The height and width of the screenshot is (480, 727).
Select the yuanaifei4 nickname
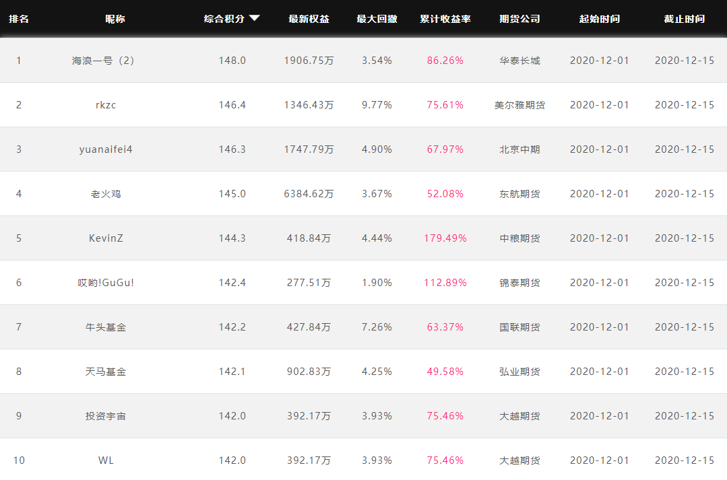(x=106, y=149)
